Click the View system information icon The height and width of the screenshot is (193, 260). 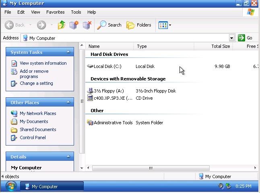tap(14, 63)
